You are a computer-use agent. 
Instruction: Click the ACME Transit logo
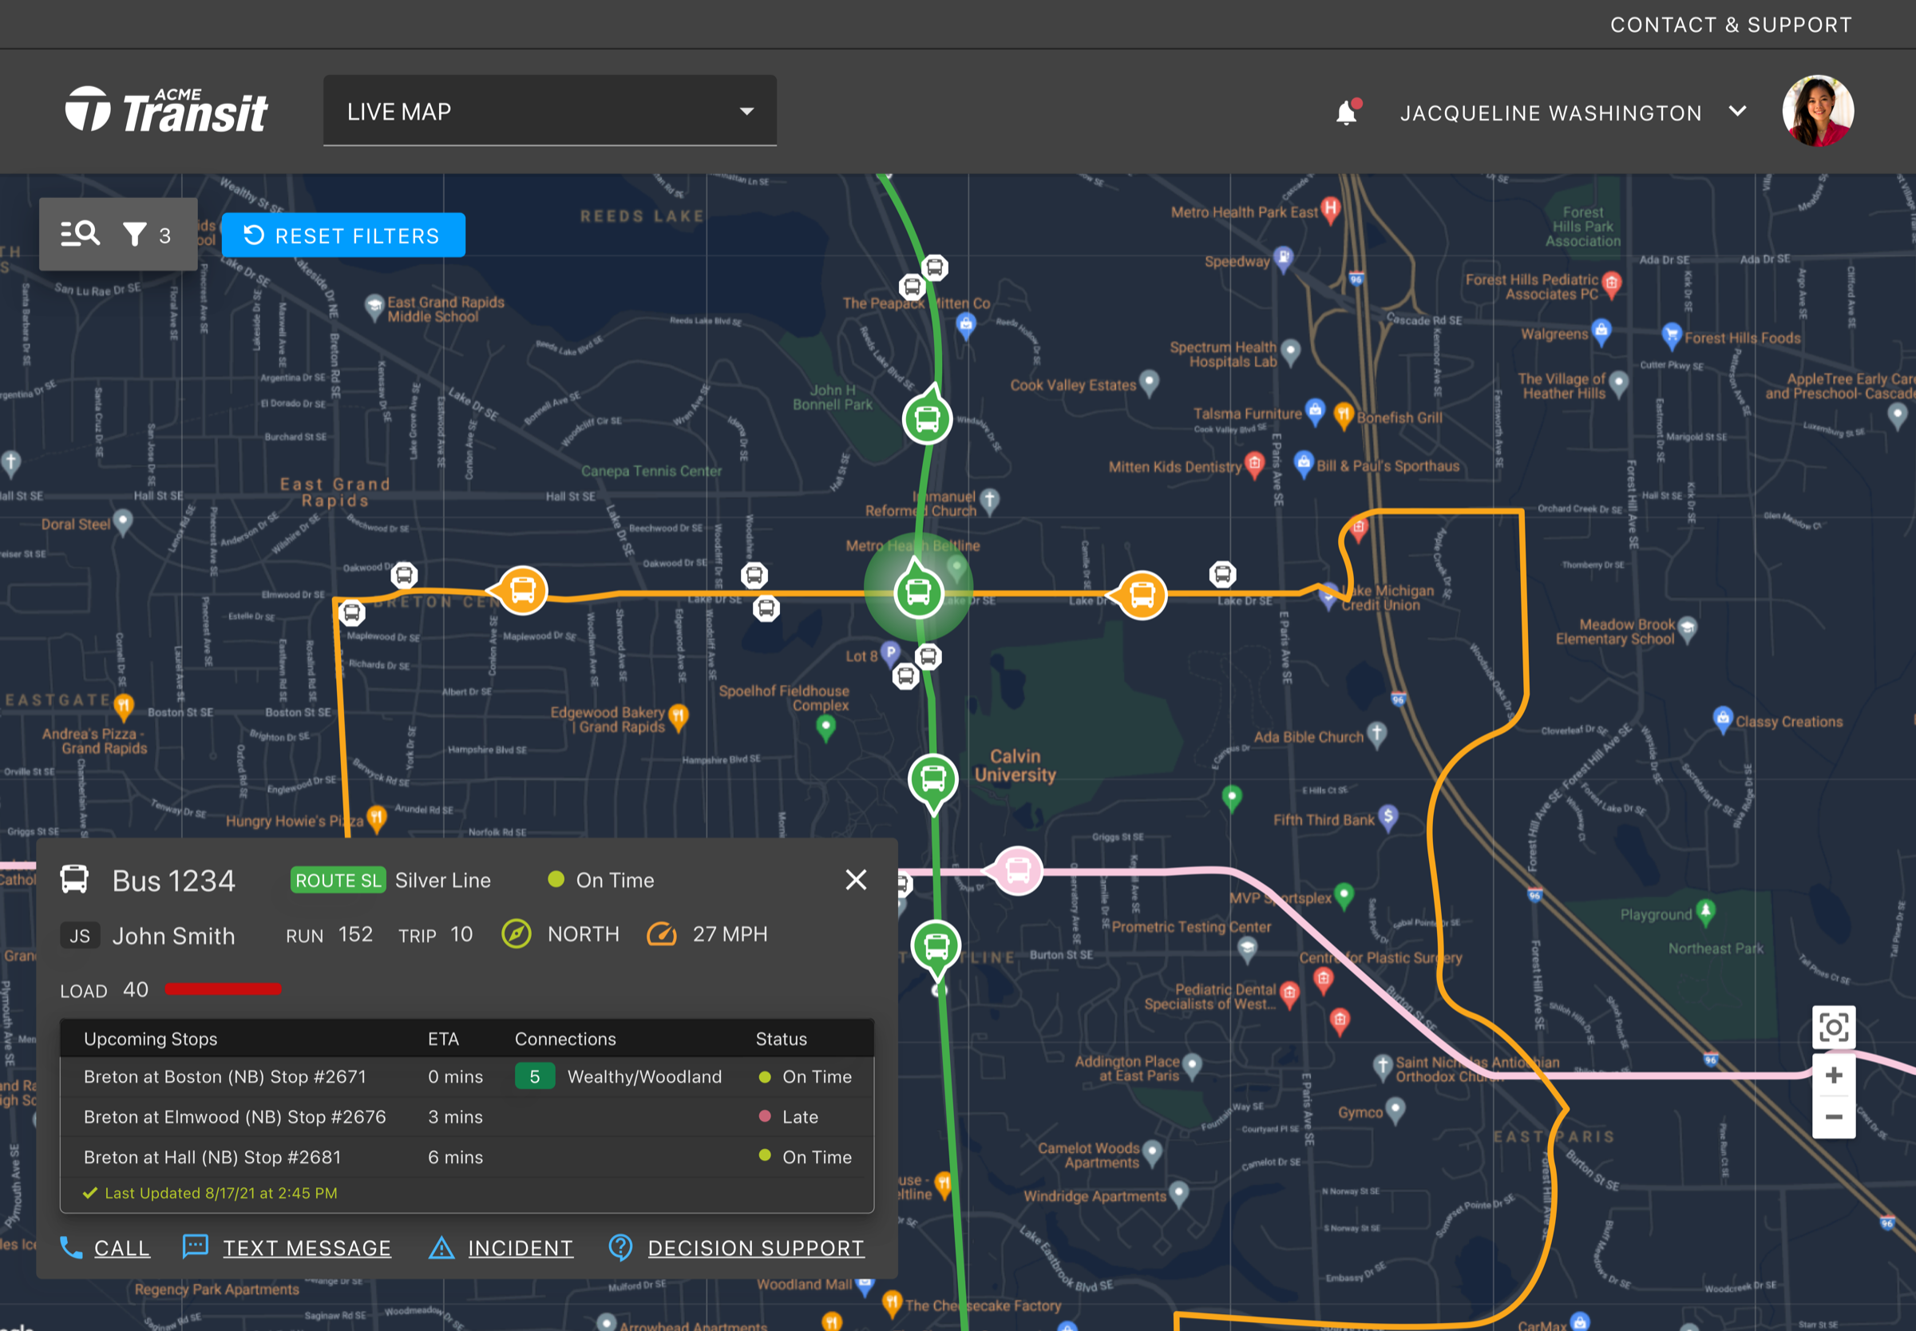(167, 110)
